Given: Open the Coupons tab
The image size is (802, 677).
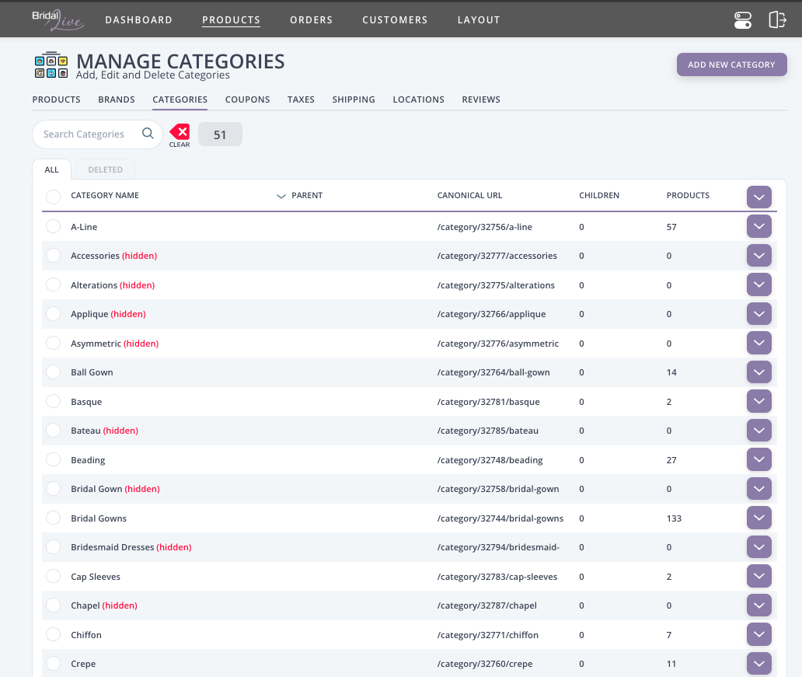Looking at the screenshot, I should [248, 99].
